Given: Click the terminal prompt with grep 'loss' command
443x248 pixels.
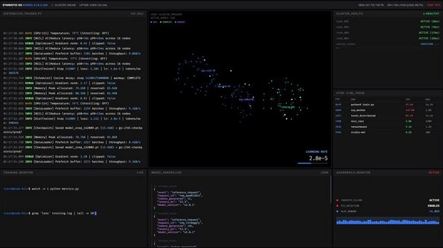Looking at the screenshot, I should click(x=50, y=214).
